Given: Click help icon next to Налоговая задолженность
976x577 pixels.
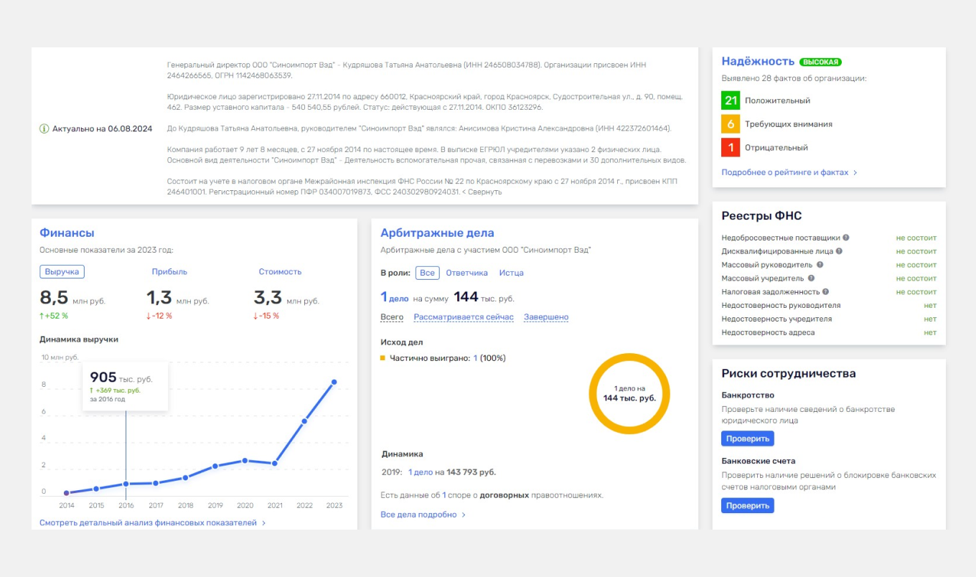Looking at the screenshot, I should [x=826, y=292].
